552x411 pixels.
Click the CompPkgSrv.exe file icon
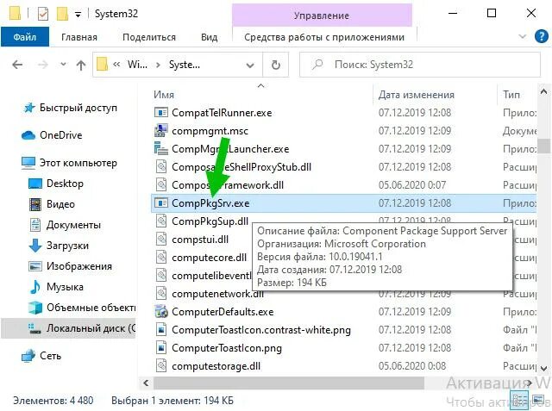[x=161, y=202]
